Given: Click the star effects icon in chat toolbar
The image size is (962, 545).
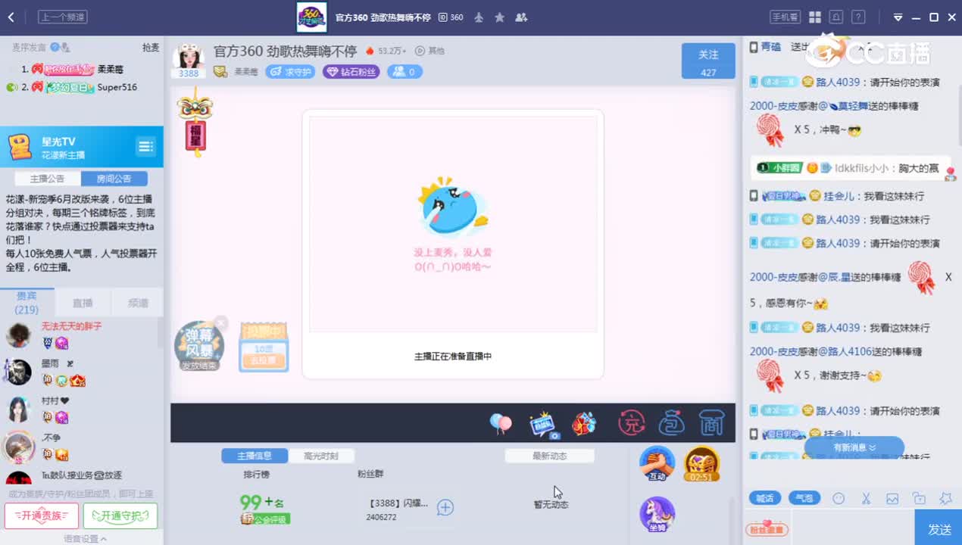Looking at the screenshot, I should pos(945,498).
